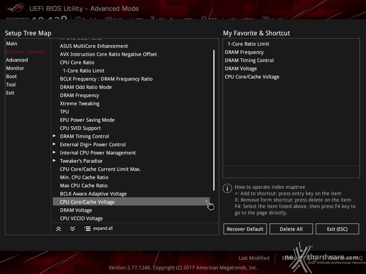
Task: Click the Delete All button
Action: (291, 229)
